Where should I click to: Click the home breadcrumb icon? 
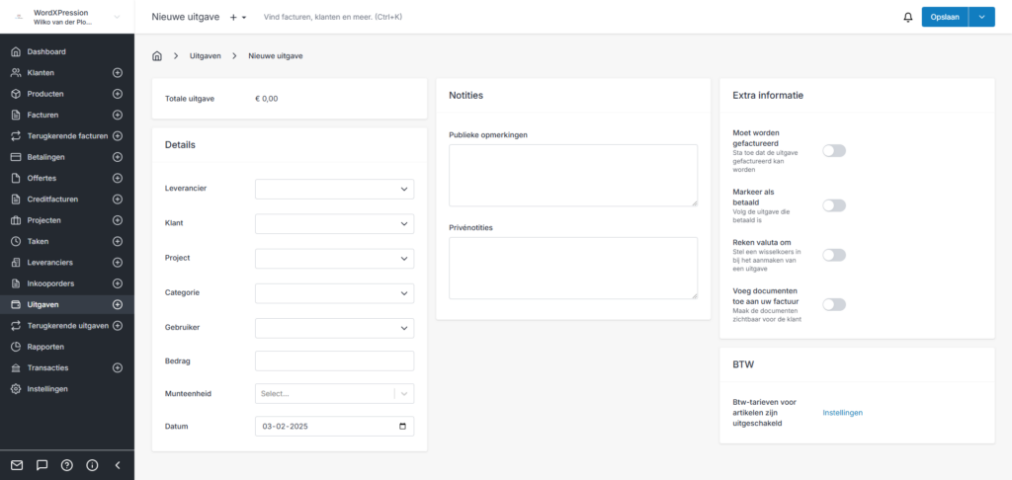coord(157,56)
